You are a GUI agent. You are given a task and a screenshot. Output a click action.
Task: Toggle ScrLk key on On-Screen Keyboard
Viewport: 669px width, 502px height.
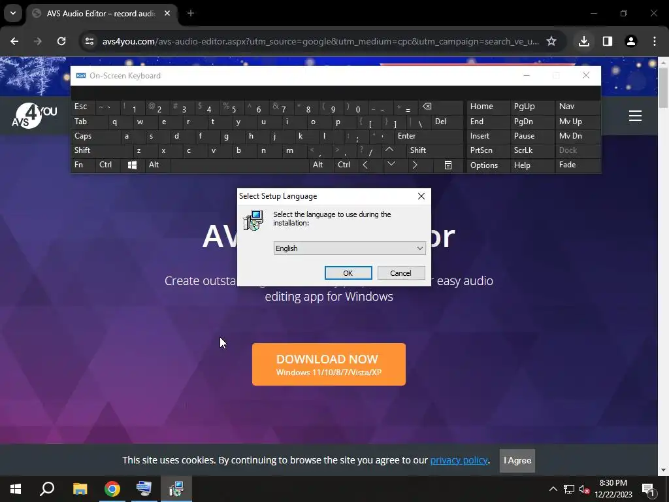click(x=532, y=150)
